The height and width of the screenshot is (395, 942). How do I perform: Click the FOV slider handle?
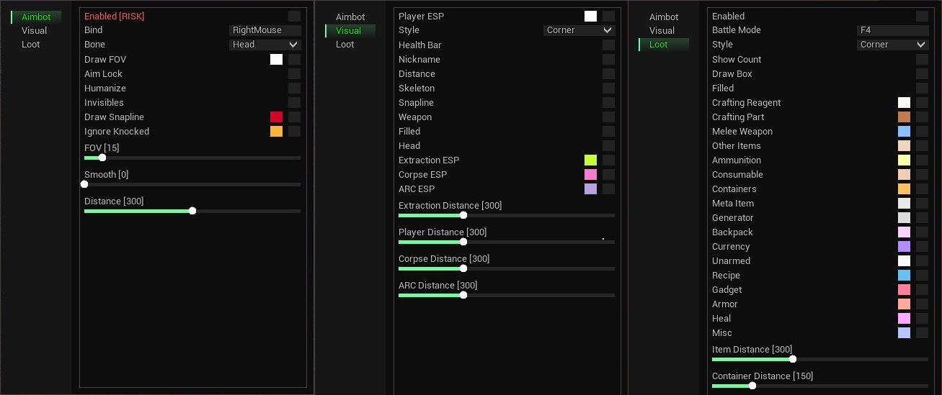click(x=102, y=158)
